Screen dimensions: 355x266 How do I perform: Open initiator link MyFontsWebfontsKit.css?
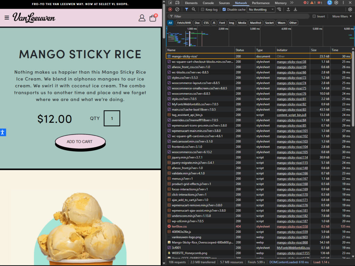293,248
